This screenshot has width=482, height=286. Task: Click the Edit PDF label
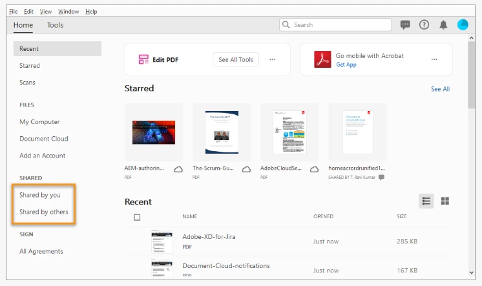165,60
